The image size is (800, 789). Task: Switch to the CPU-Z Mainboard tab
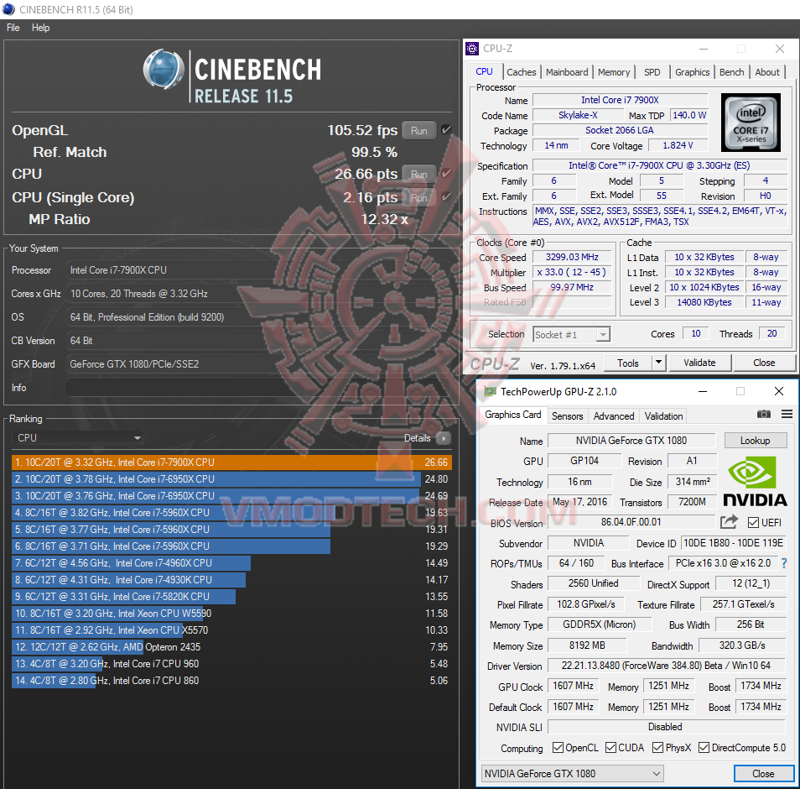[567, 72]
